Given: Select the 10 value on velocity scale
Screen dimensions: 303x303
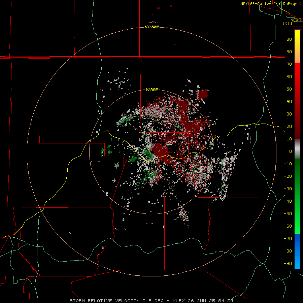Looking at the screenshot, I should (289, 139).
